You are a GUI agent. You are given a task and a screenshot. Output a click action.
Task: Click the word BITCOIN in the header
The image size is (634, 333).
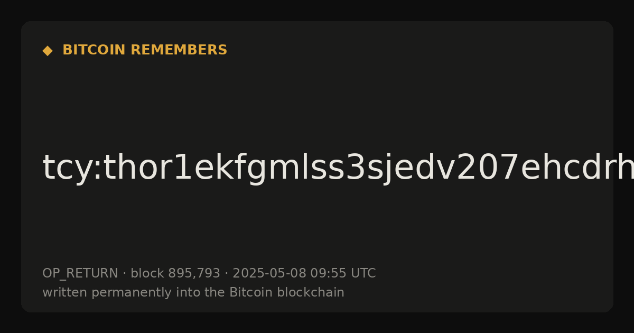[x=94, y=50]
